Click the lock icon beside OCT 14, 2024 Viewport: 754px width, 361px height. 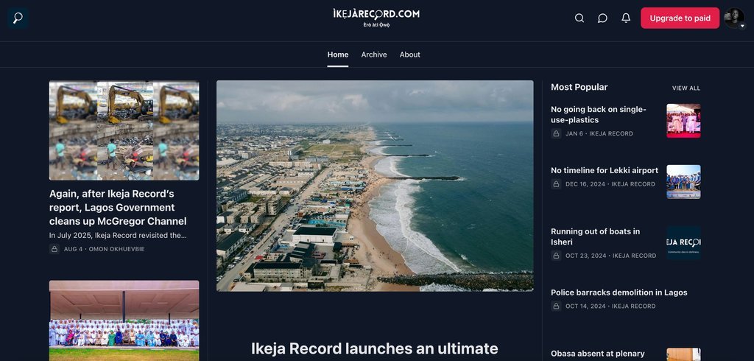(x=556, y=306)
